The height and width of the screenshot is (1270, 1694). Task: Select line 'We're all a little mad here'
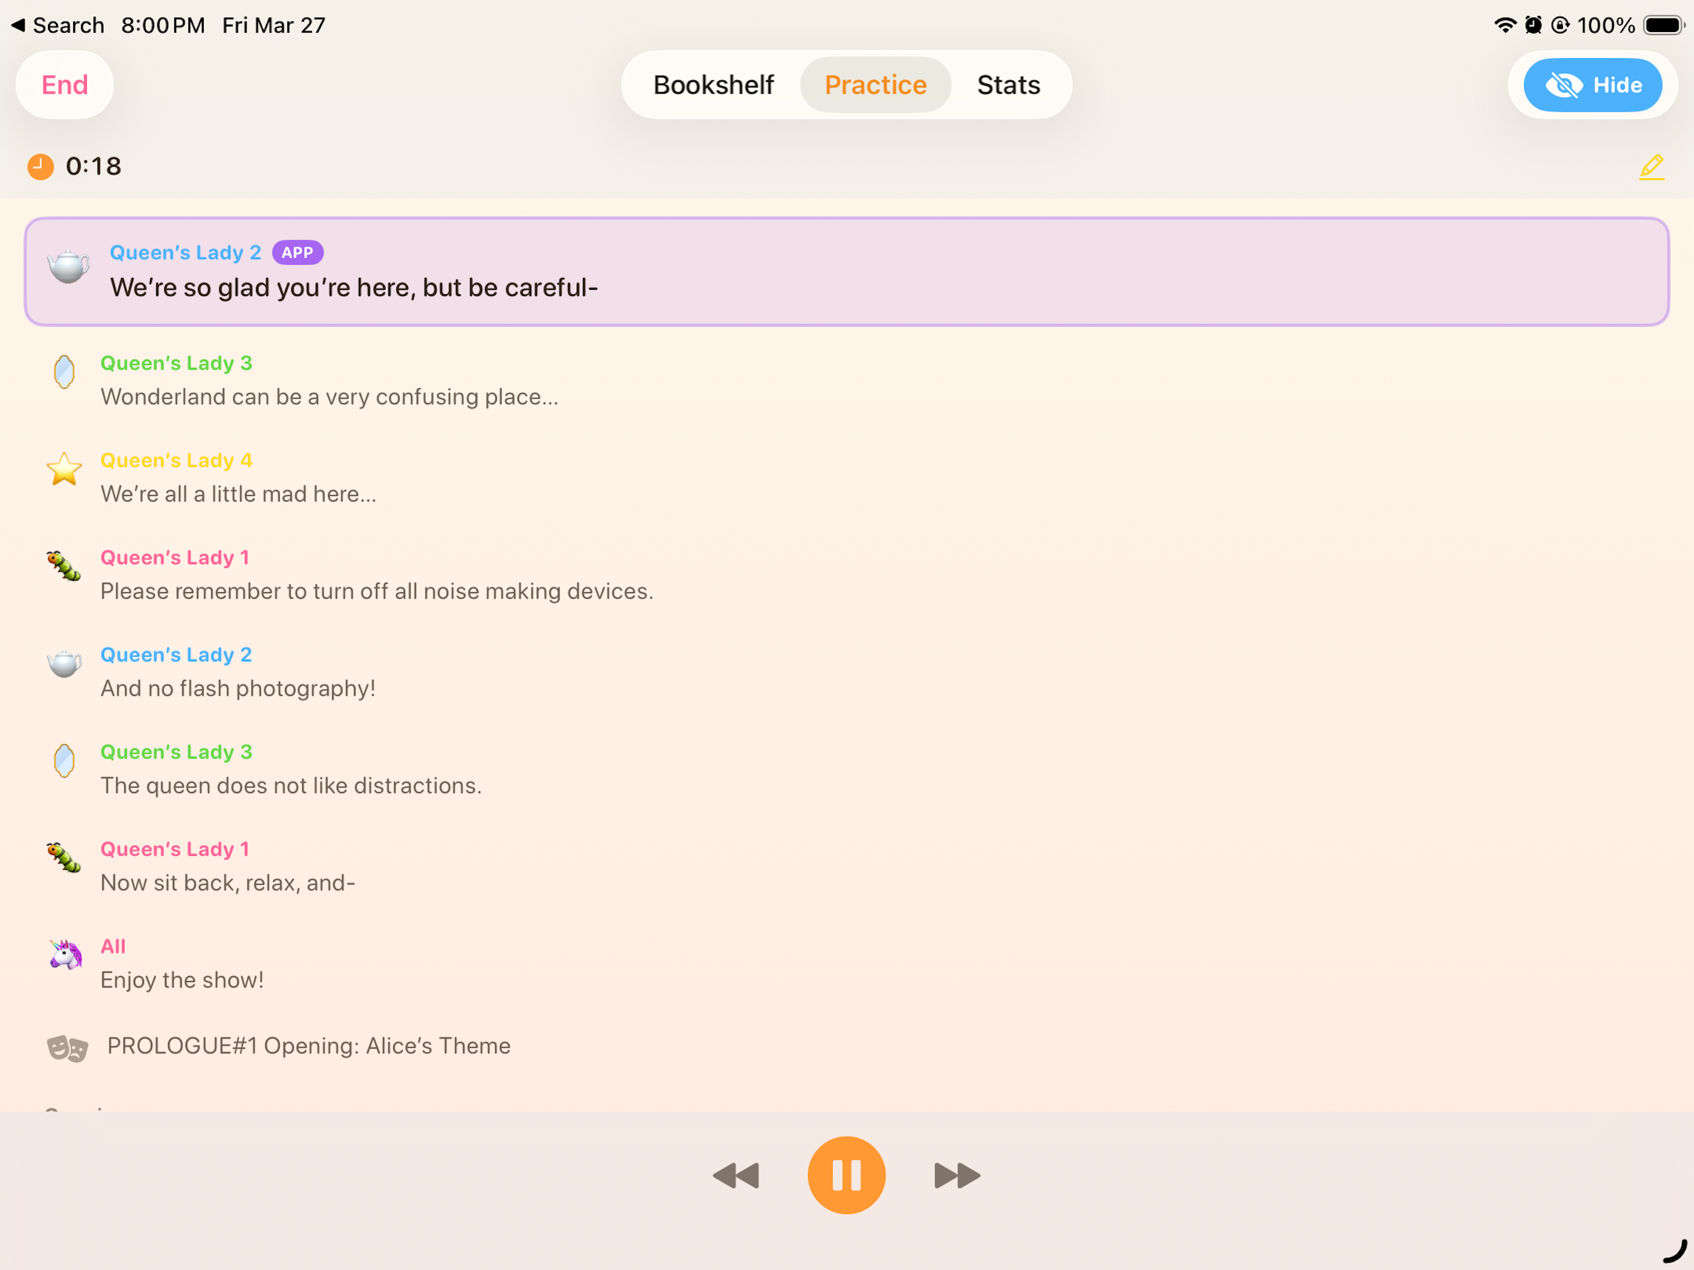[x=238, y=493]
